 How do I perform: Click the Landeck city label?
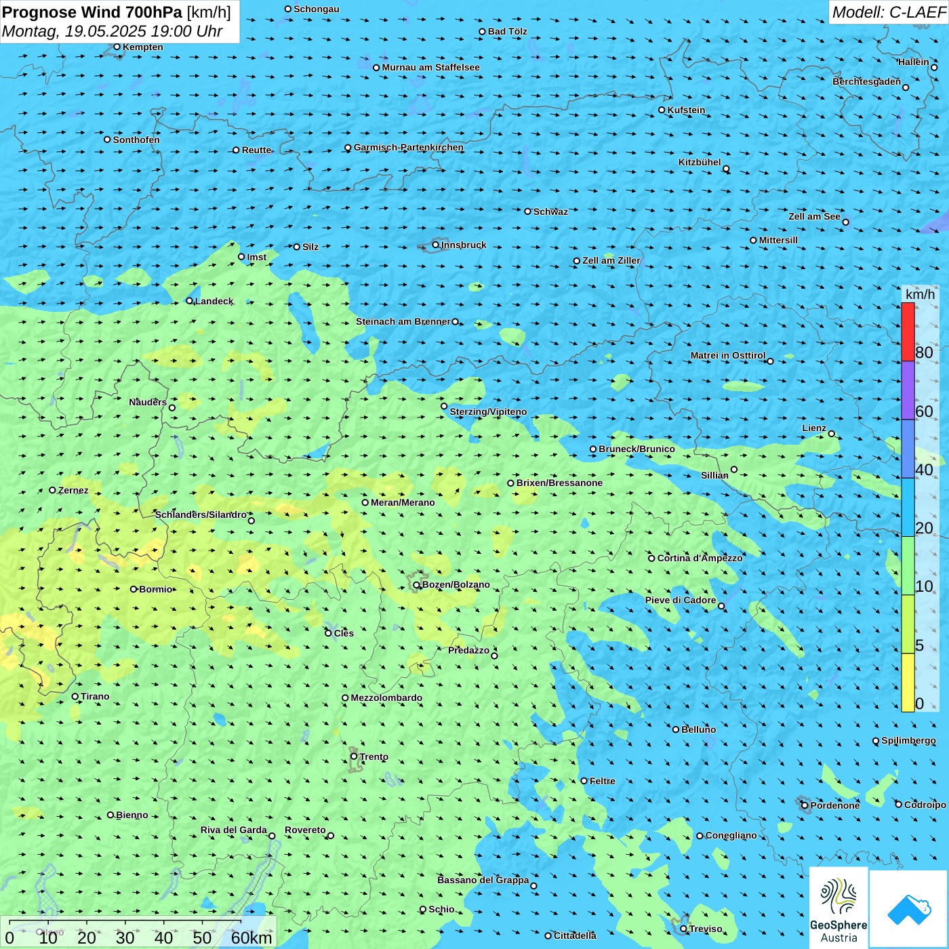pyautogui.click(x=214, y=301)
